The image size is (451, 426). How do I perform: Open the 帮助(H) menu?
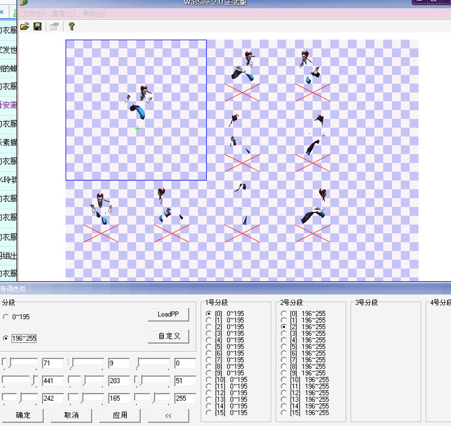(x=94, y=13)
